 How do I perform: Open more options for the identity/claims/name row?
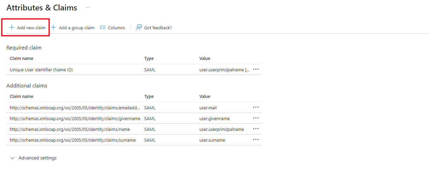tap(256, 129)
